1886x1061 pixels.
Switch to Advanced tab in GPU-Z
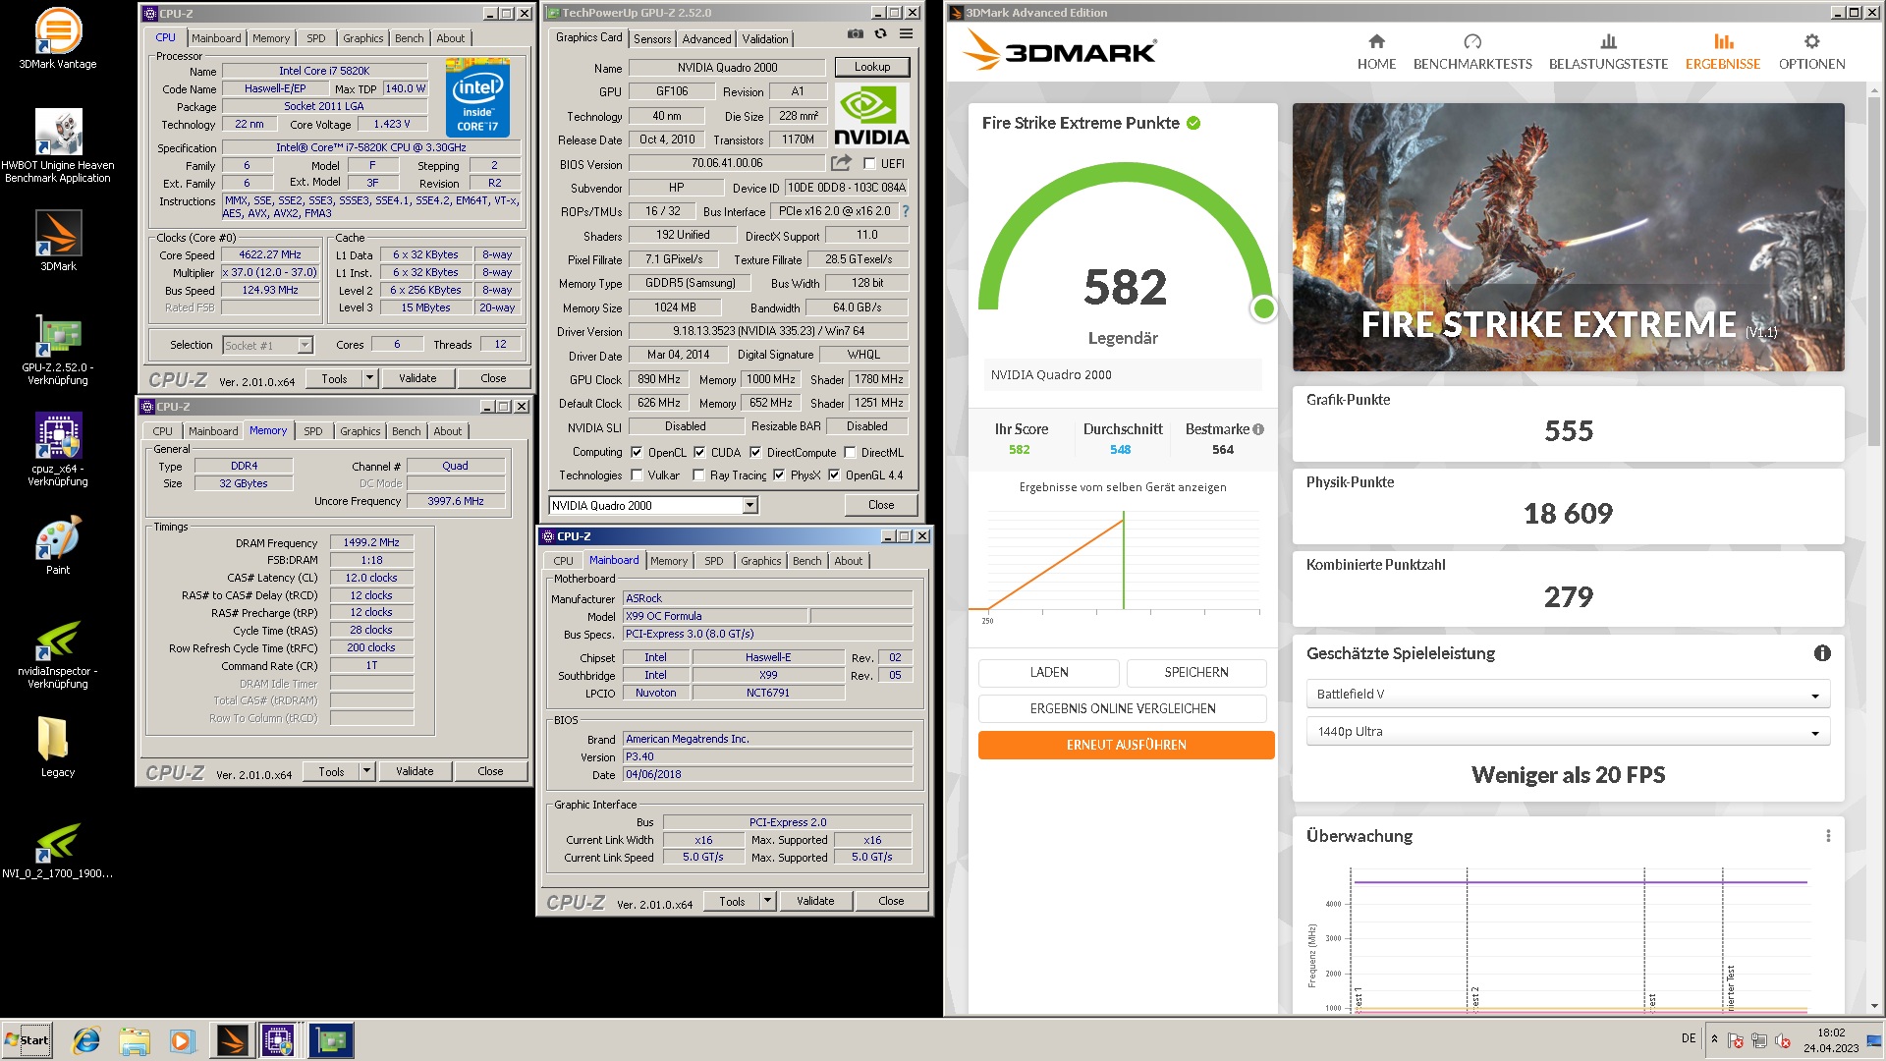pos(706,39)
